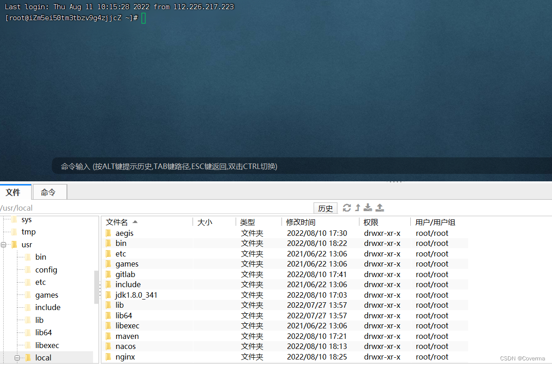Click the upload icon in file toolbar

coord(380,208)
